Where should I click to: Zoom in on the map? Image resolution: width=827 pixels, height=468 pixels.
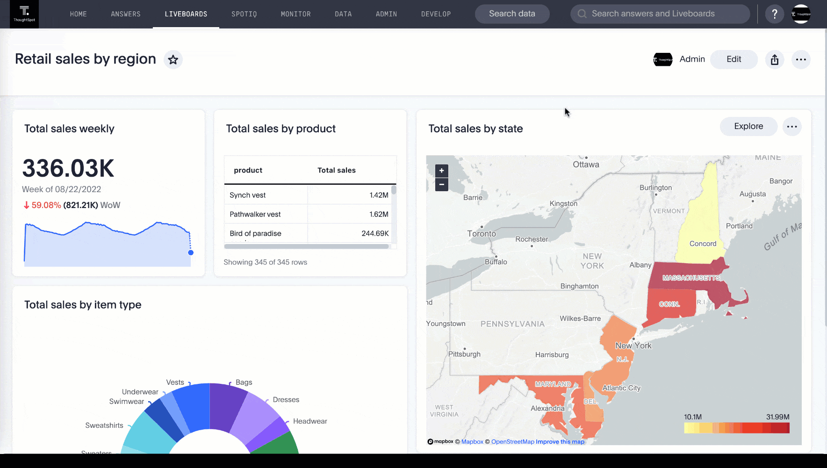pyautogui.click(x=441, y=171)
